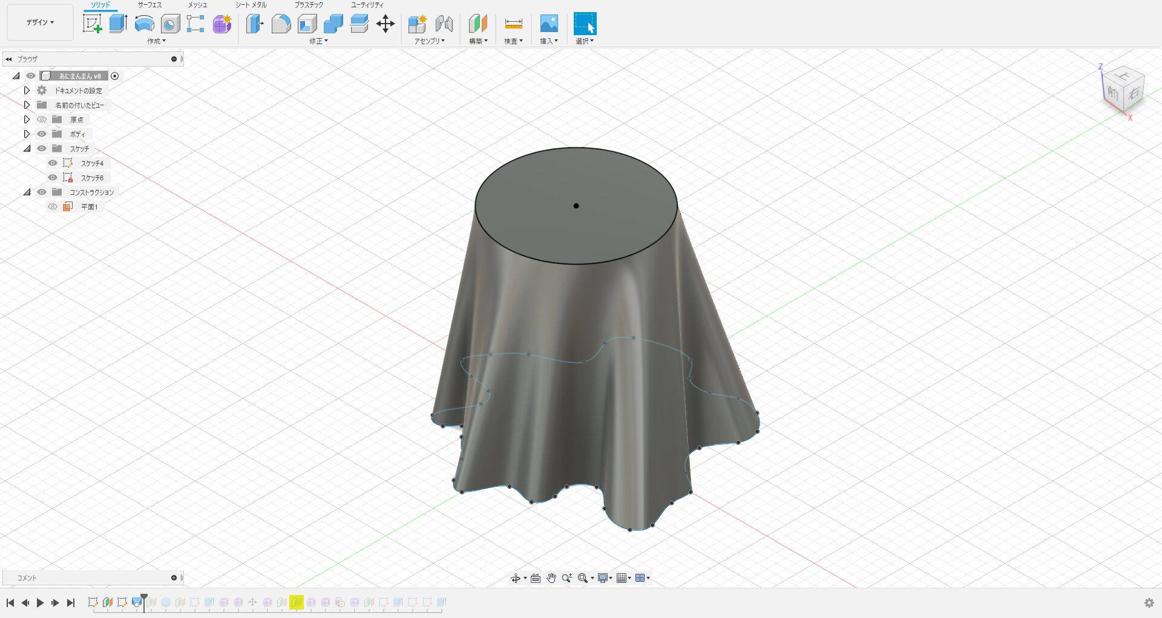Collapse the コンストラクション folder
The width and height of the screenshot is (1162, 618).
click(27, 192)
